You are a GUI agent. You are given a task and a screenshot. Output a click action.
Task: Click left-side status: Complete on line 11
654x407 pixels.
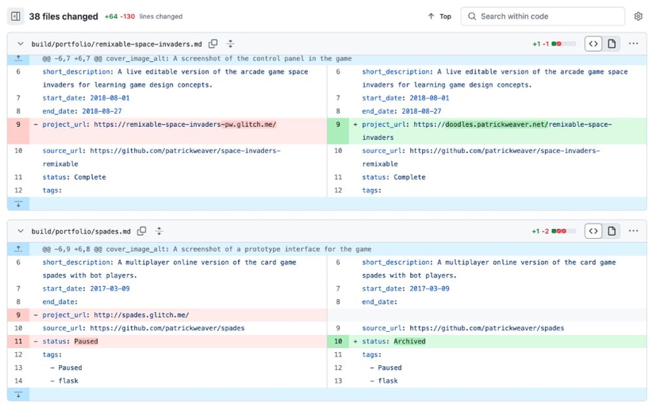pyautogui.click(x=75, y=177)
